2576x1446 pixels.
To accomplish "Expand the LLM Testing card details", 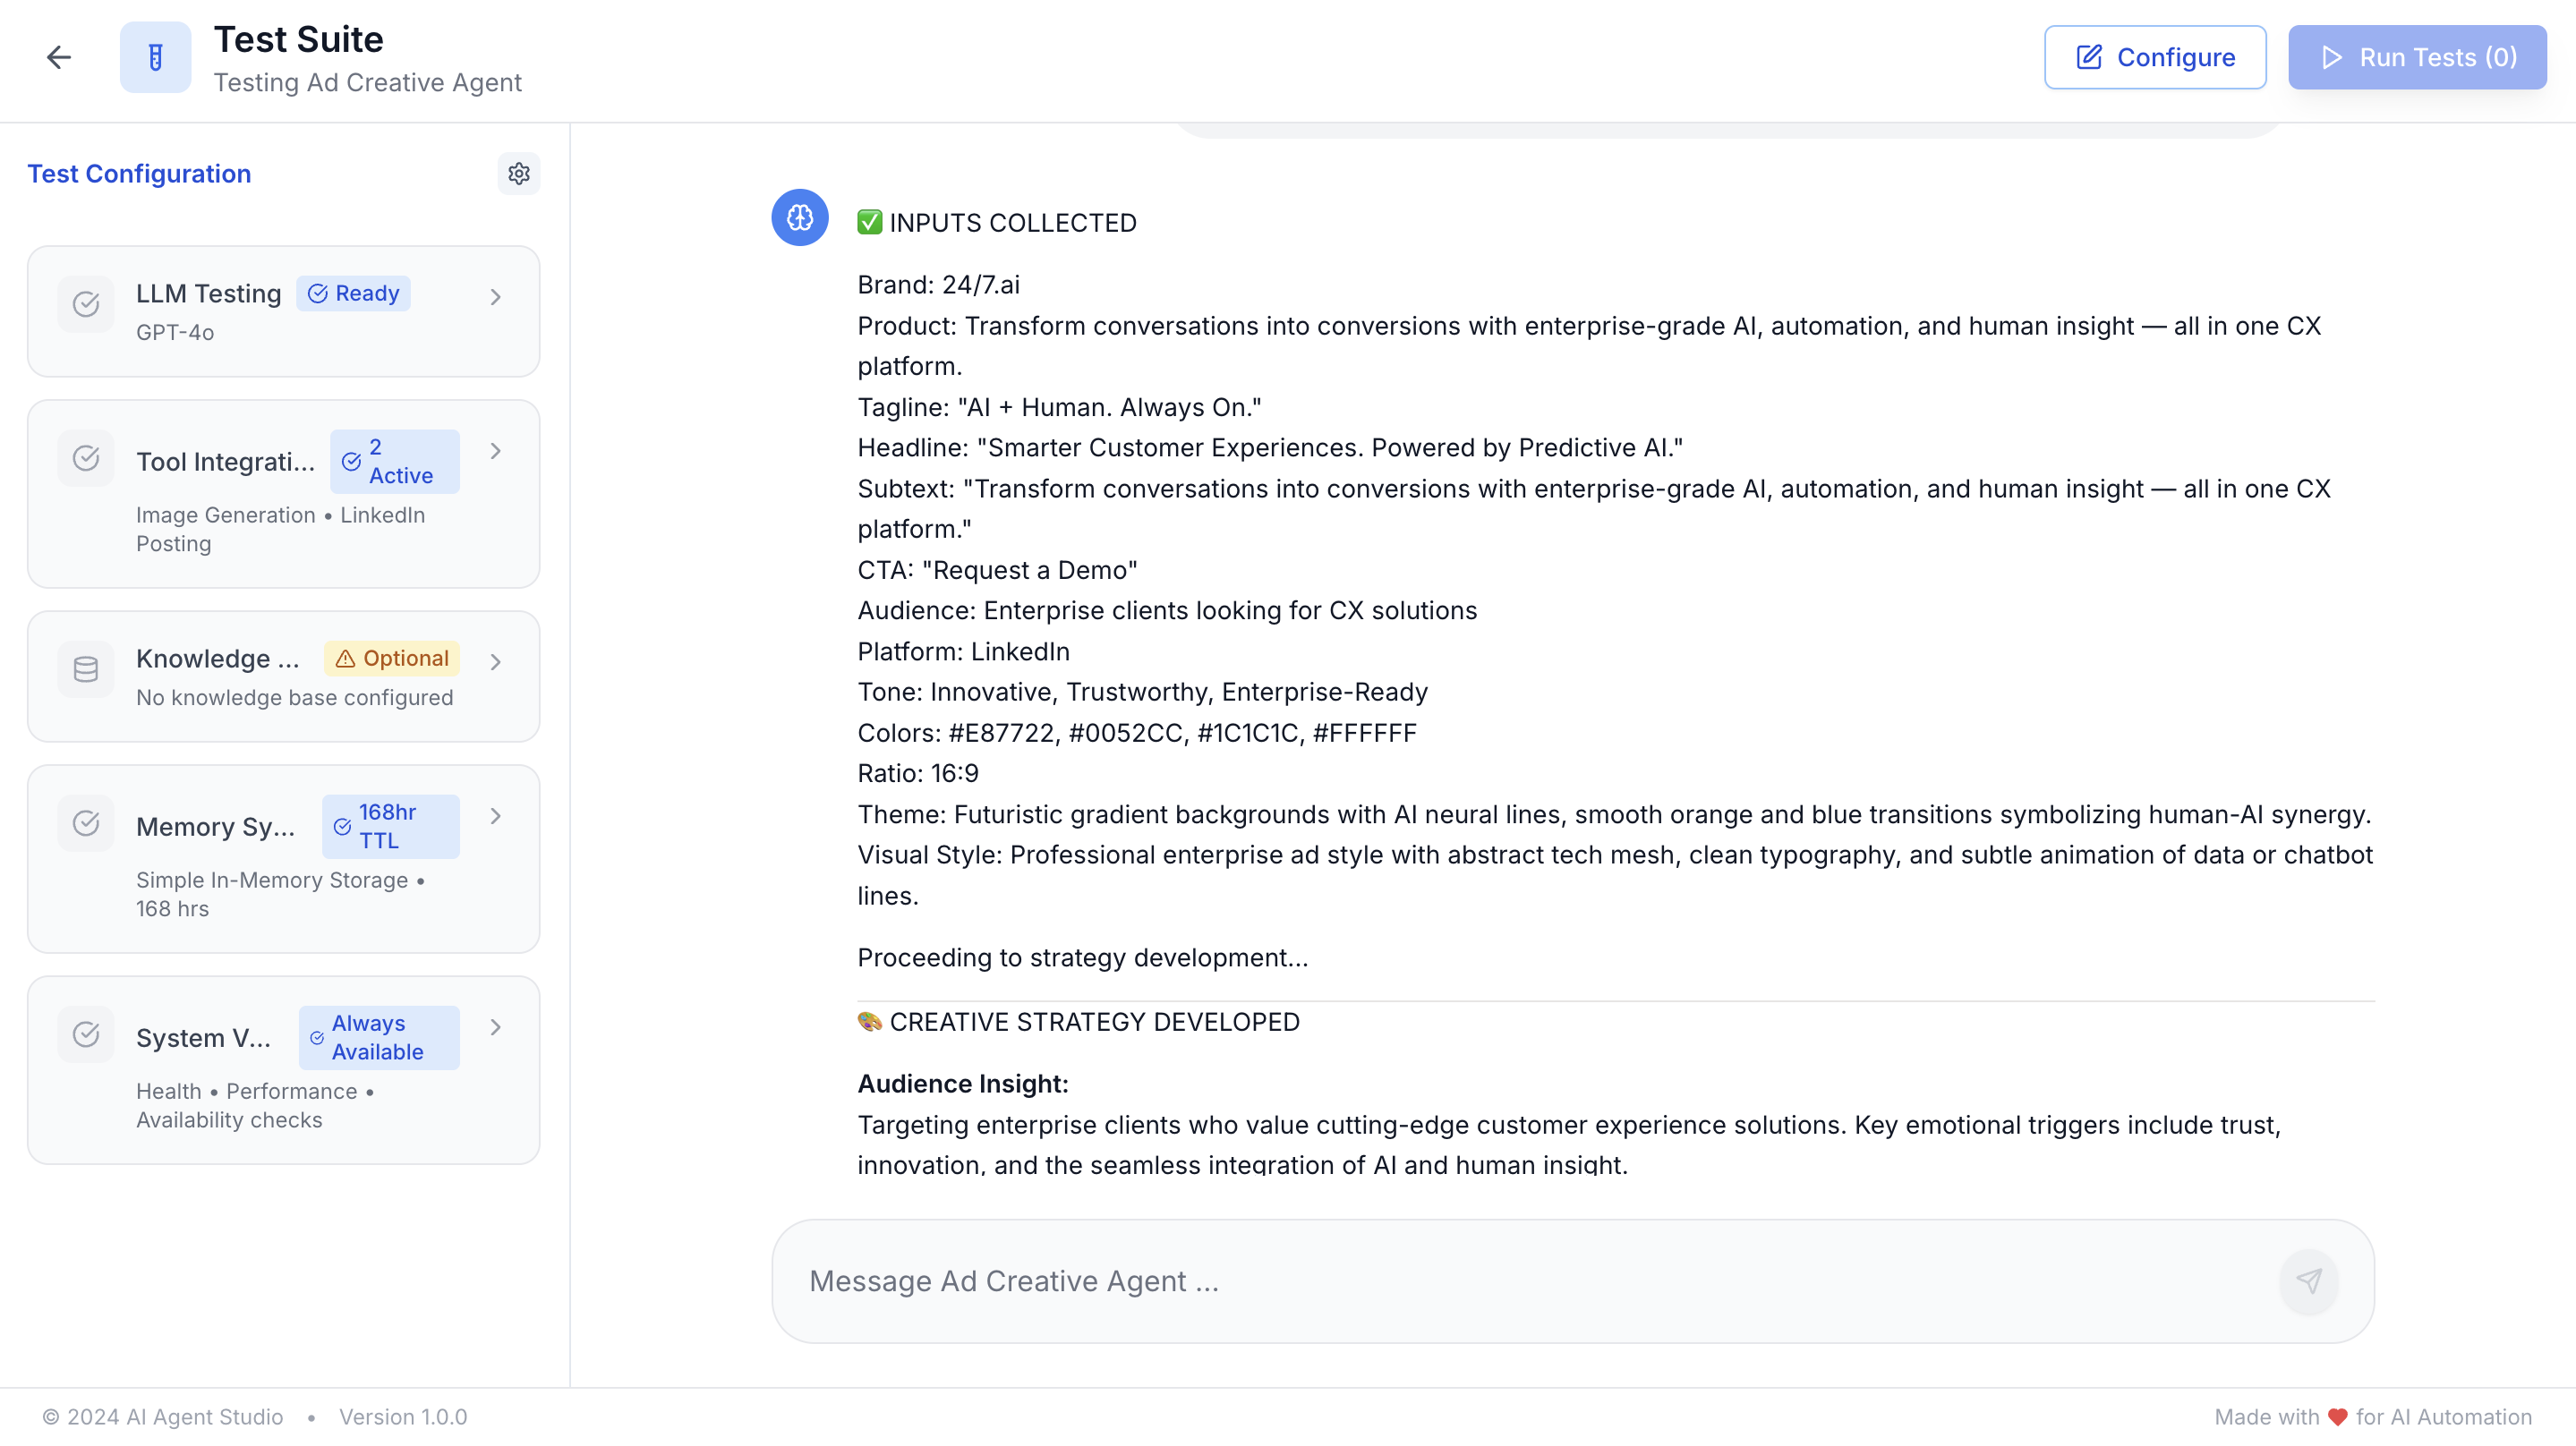I will point(495,296).
